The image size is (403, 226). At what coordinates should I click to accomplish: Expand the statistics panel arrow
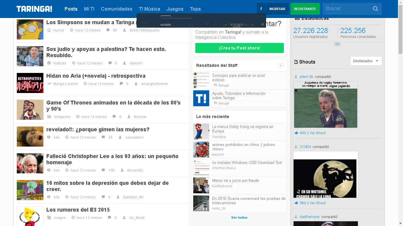[x=337, y=44]
